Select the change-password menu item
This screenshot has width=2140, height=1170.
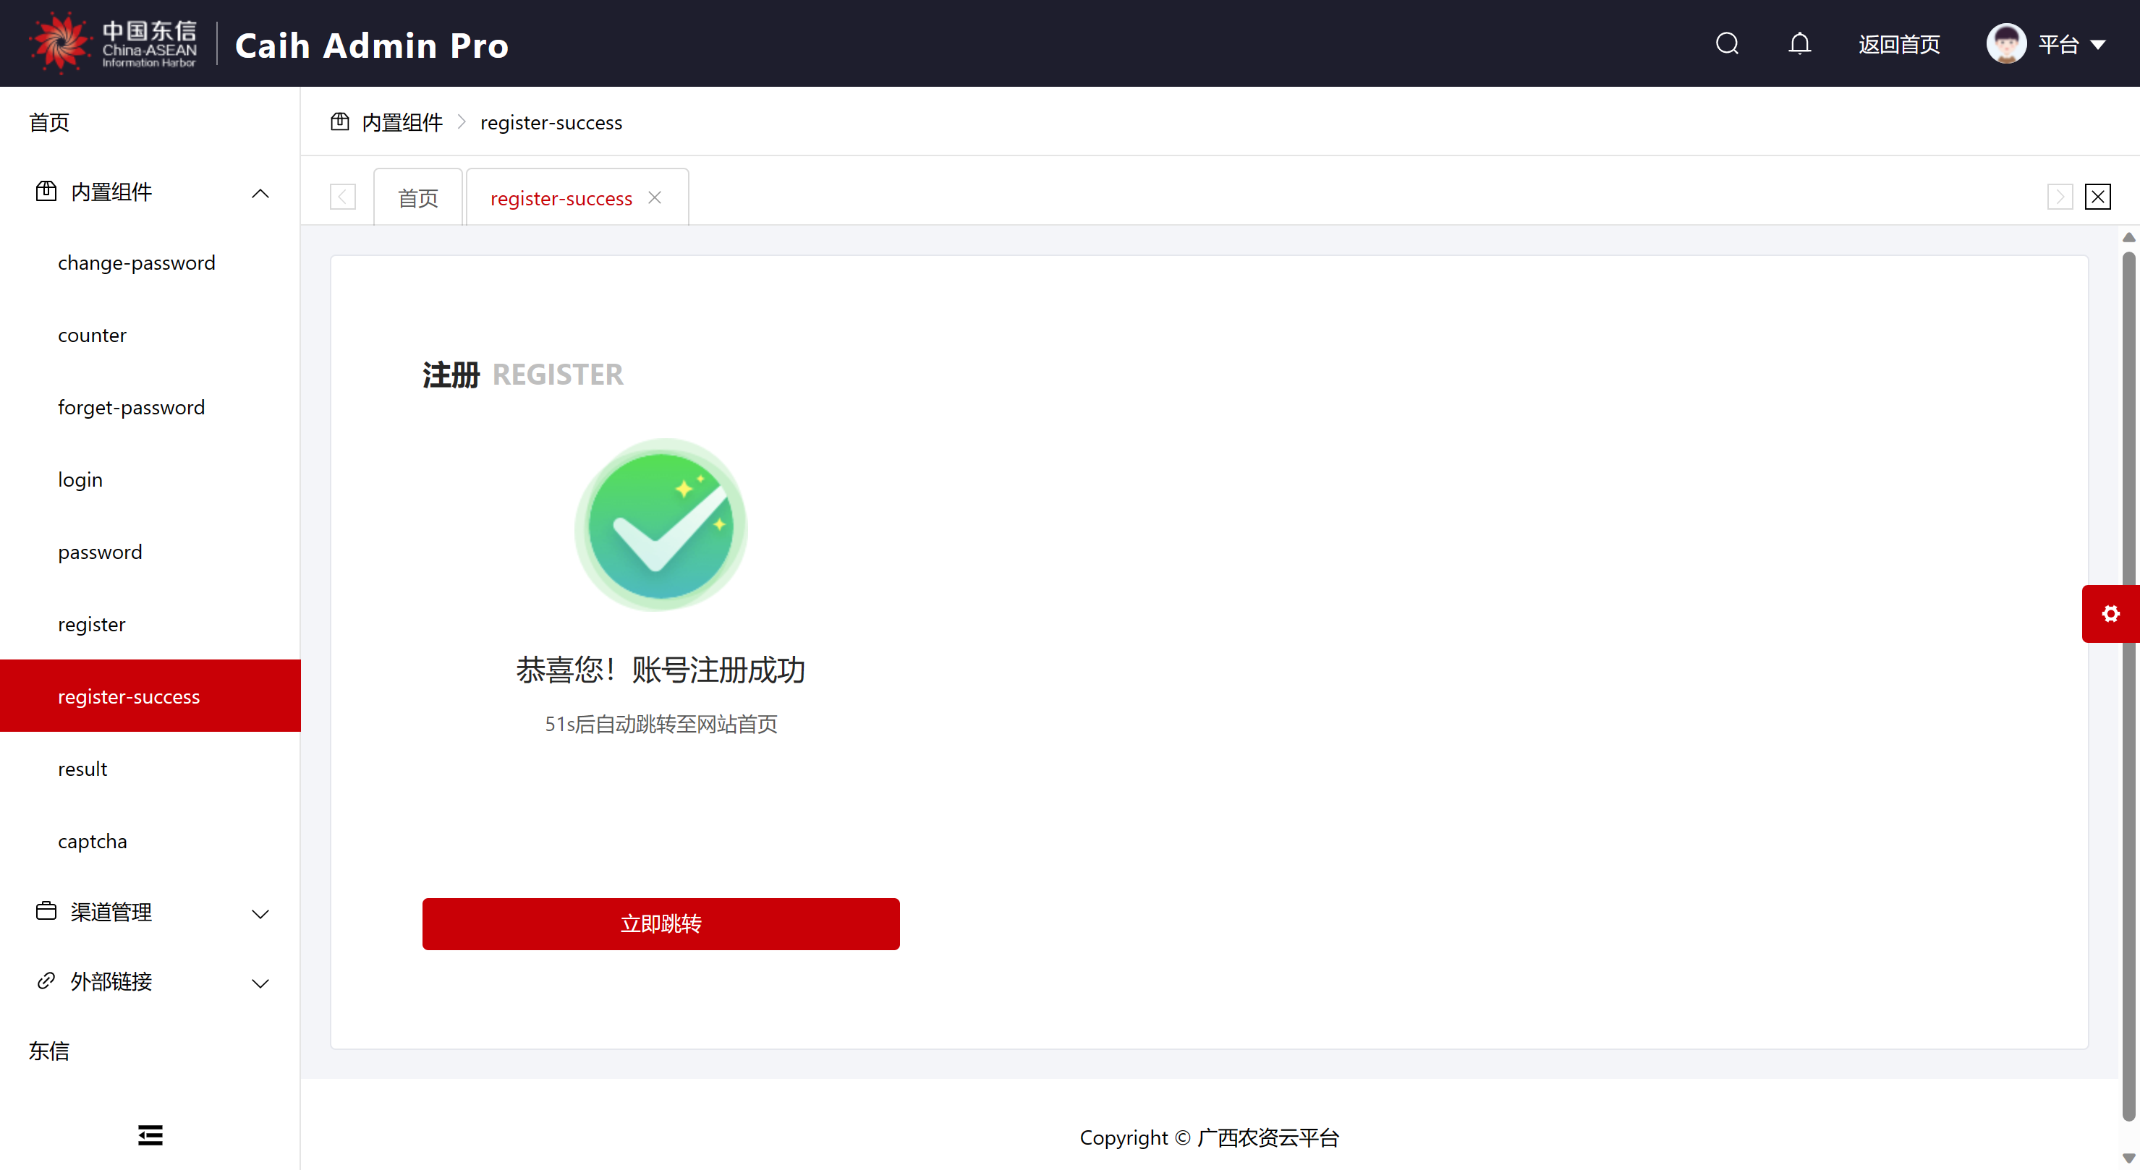click(136, 263)
